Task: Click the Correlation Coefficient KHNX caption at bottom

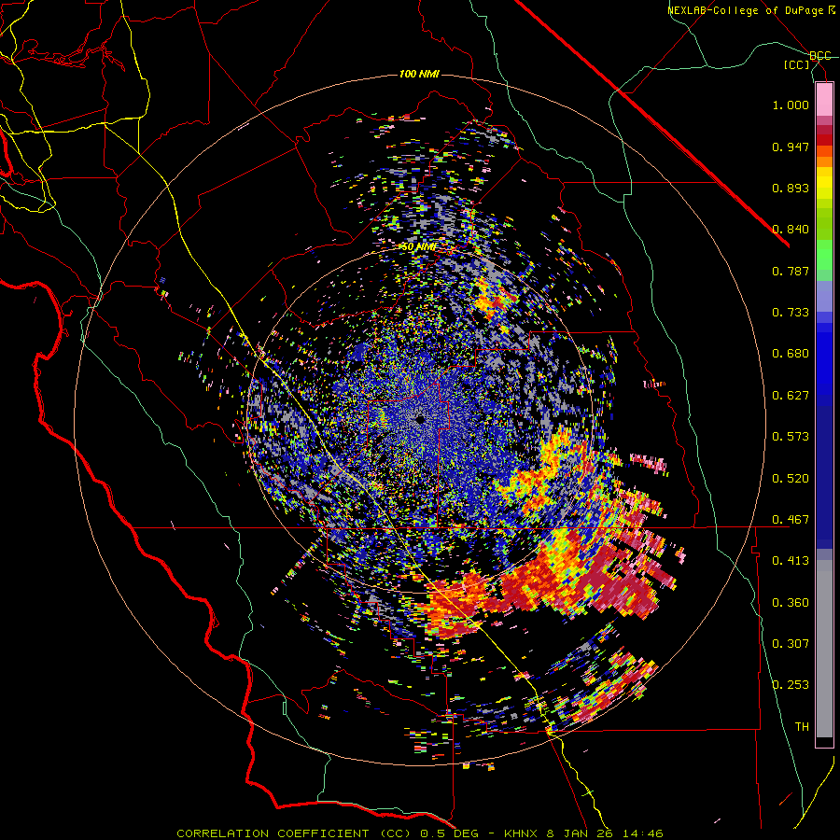Action: click(419, 833)
